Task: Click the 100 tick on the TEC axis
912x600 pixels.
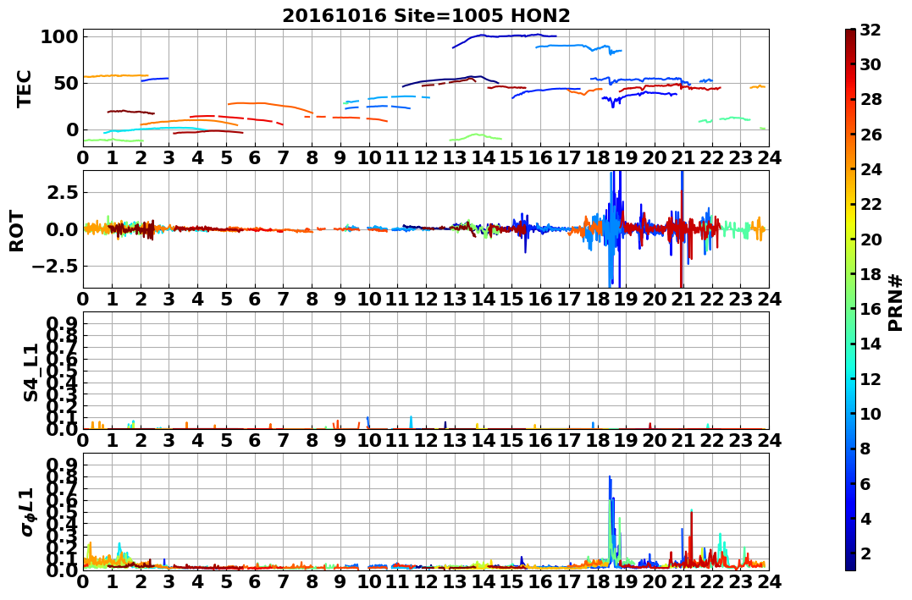Action: click(x=58, y=36)
